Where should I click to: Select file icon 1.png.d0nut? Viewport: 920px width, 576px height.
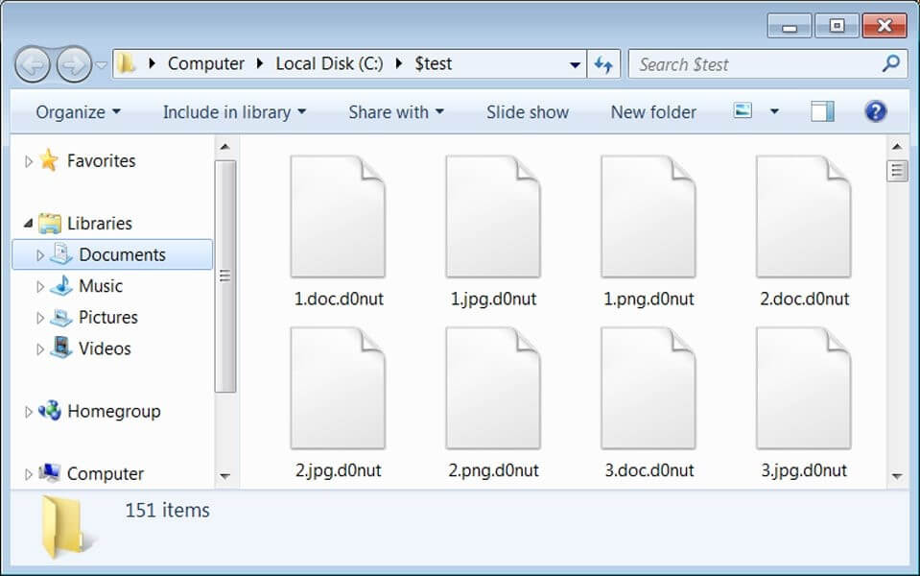tap(649, 217)
